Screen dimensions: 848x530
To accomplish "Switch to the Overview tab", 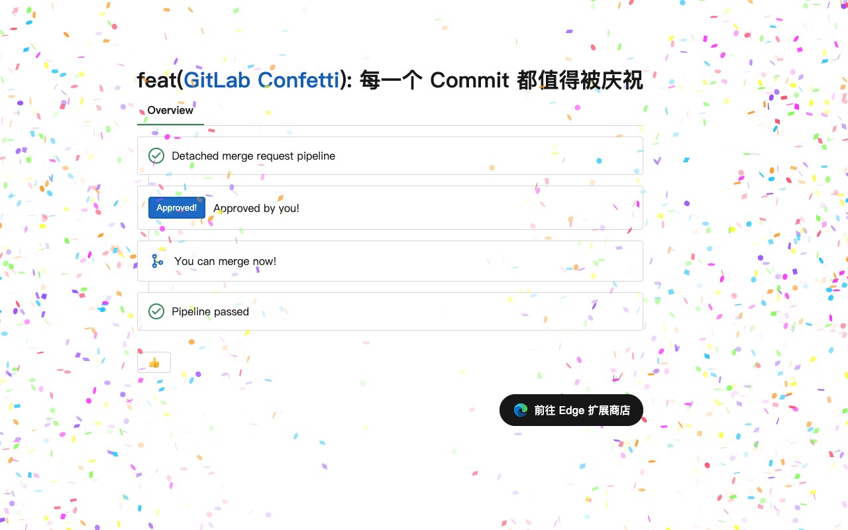I will point(170,111).
